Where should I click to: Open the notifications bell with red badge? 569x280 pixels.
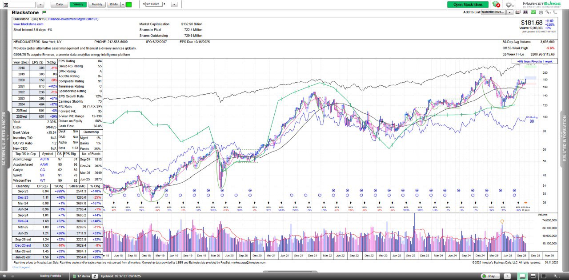497,4
